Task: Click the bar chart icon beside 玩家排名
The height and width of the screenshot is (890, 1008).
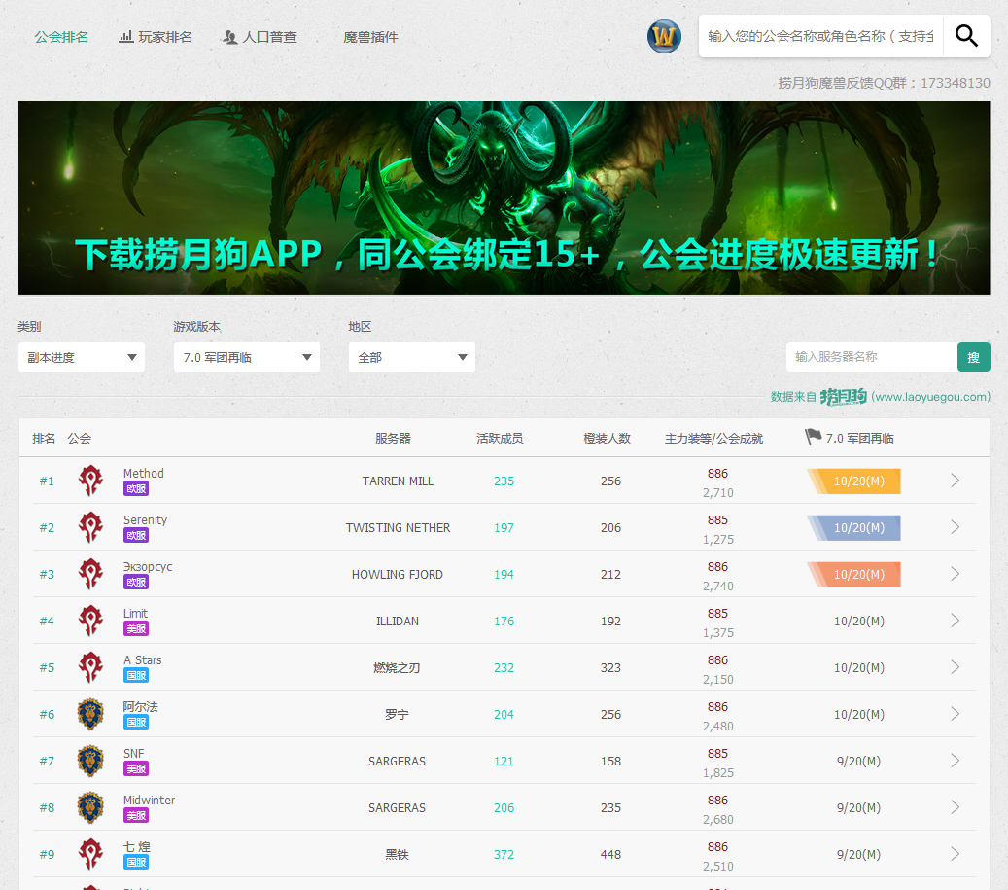Action: (x=126, y=37)
